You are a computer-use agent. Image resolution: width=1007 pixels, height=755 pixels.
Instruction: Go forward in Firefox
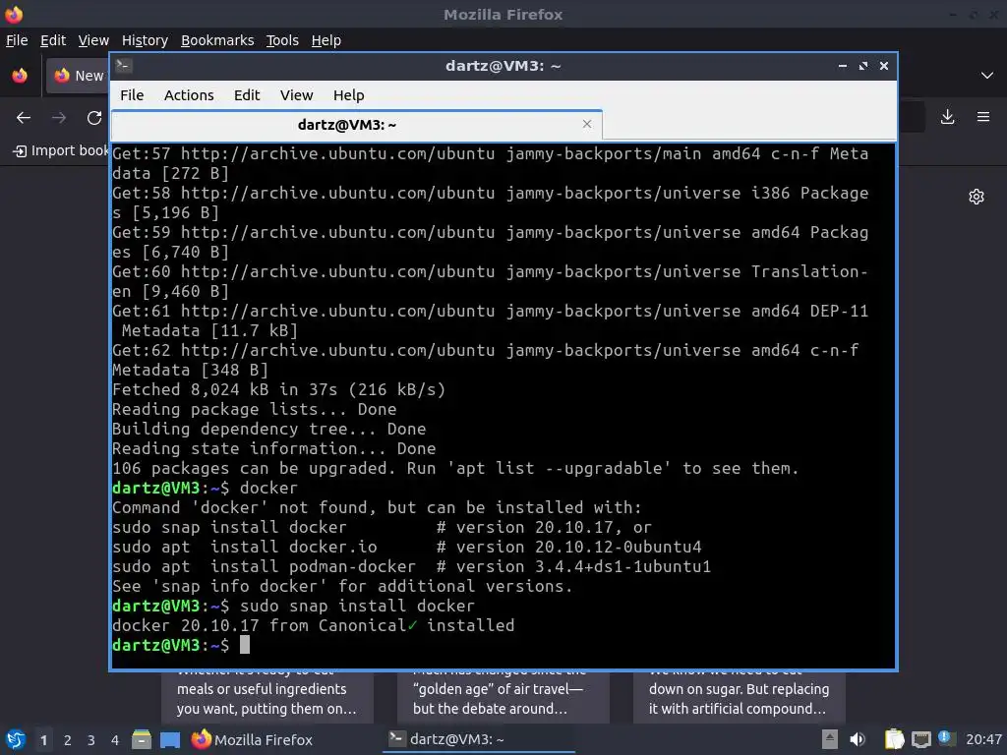click(x=59, y=118)
